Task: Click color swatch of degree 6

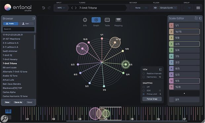Action: (x=171, y=56)
